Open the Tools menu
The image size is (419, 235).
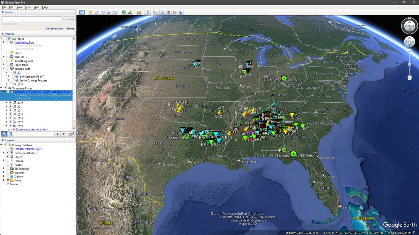pos(28,7)
